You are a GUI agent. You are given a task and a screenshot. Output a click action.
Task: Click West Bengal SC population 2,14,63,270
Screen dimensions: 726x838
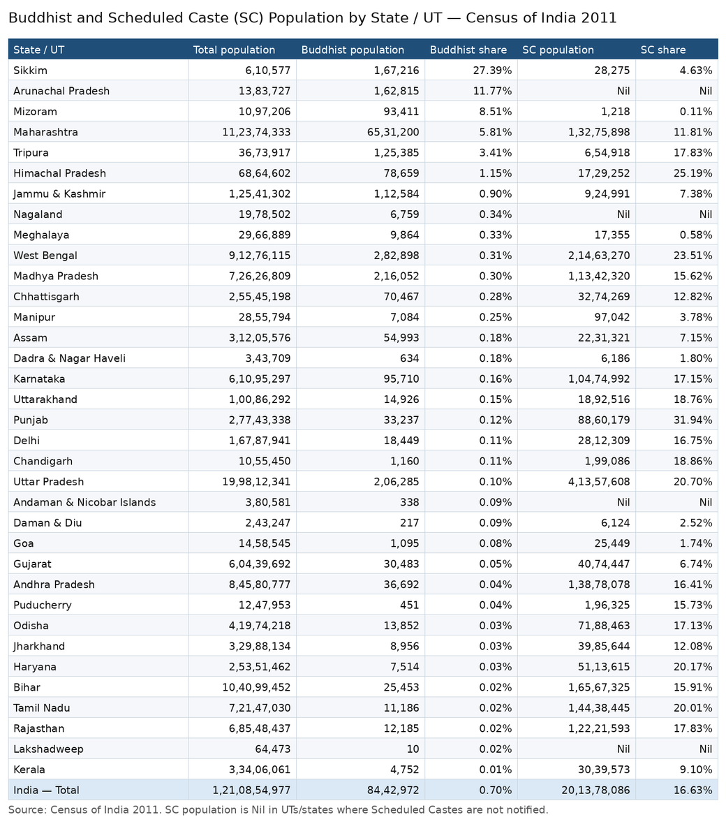(577, 256)
